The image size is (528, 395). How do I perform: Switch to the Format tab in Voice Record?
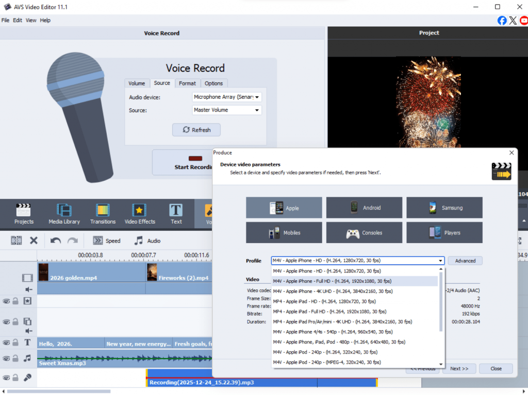pyautogui.click(x=187, y=83)
